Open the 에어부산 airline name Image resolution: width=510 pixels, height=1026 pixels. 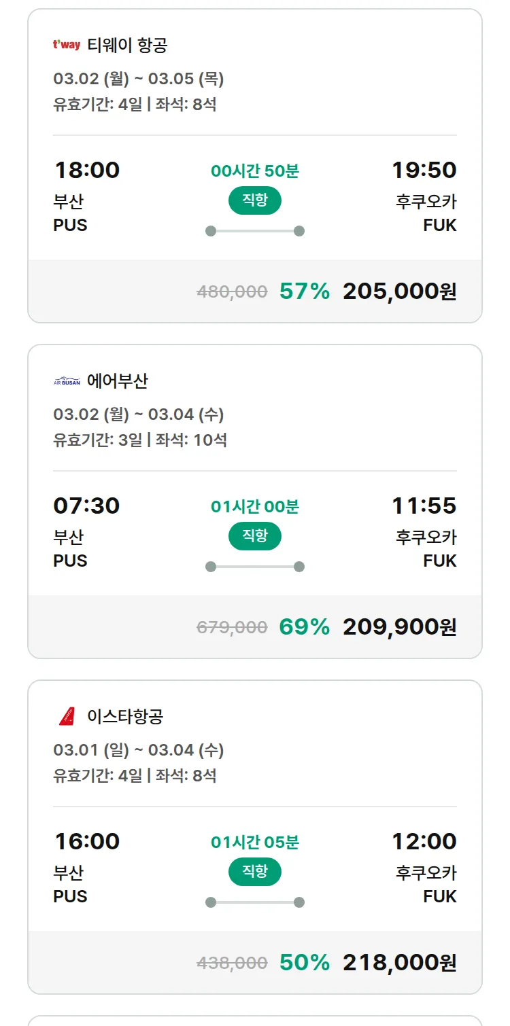point(117,381)
